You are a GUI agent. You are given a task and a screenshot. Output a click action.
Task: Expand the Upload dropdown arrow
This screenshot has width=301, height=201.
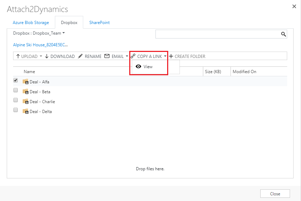[x=41, y=56]
